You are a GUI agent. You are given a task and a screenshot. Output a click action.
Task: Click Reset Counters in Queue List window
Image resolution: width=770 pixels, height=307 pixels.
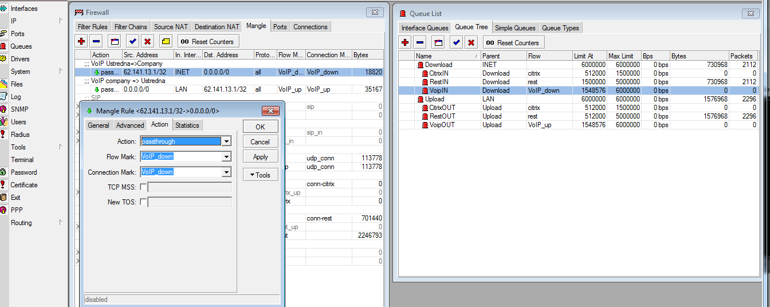click(514, 42)
